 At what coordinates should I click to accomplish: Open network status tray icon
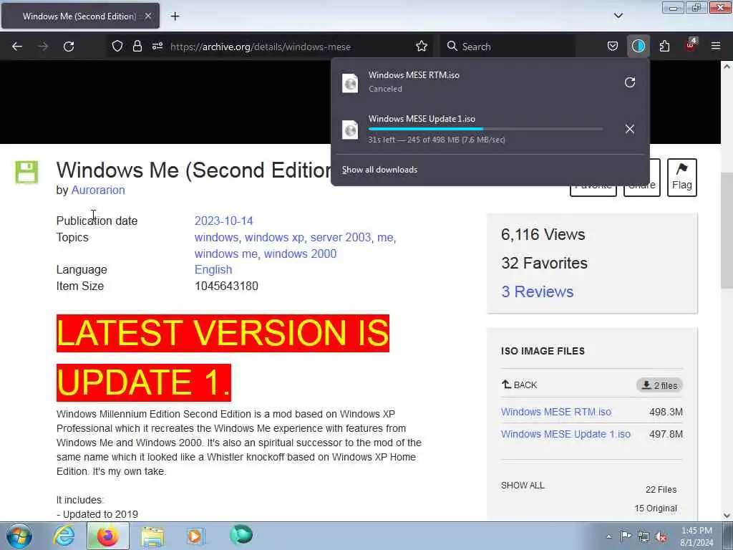pyautogui.click(x=644, y=536)
